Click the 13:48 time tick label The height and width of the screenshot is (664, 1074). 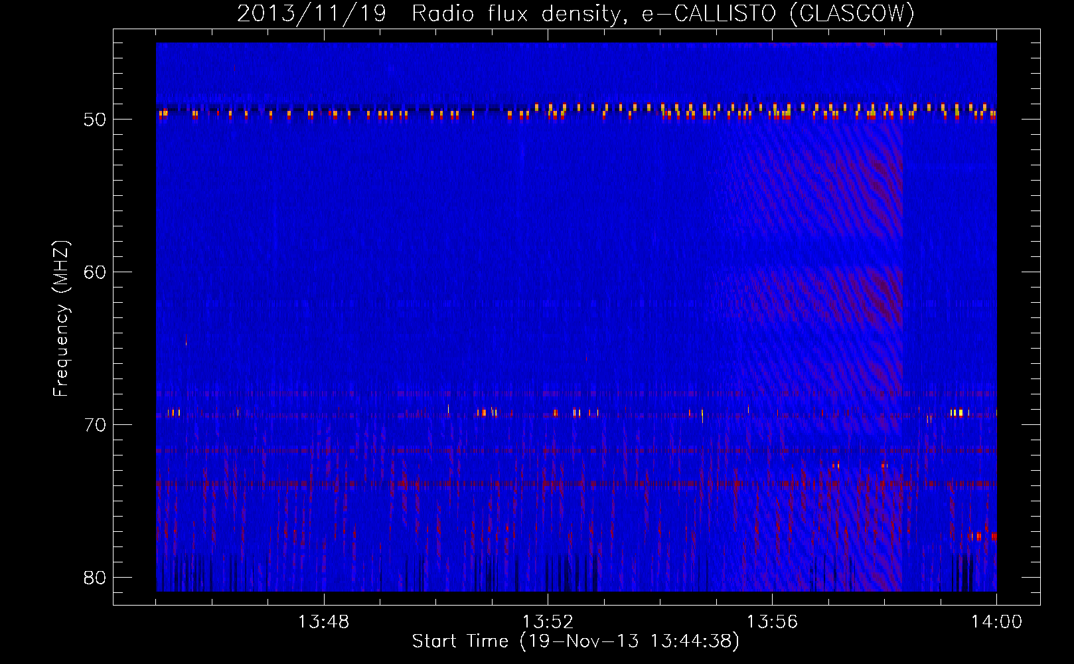(x=324, y=622)
